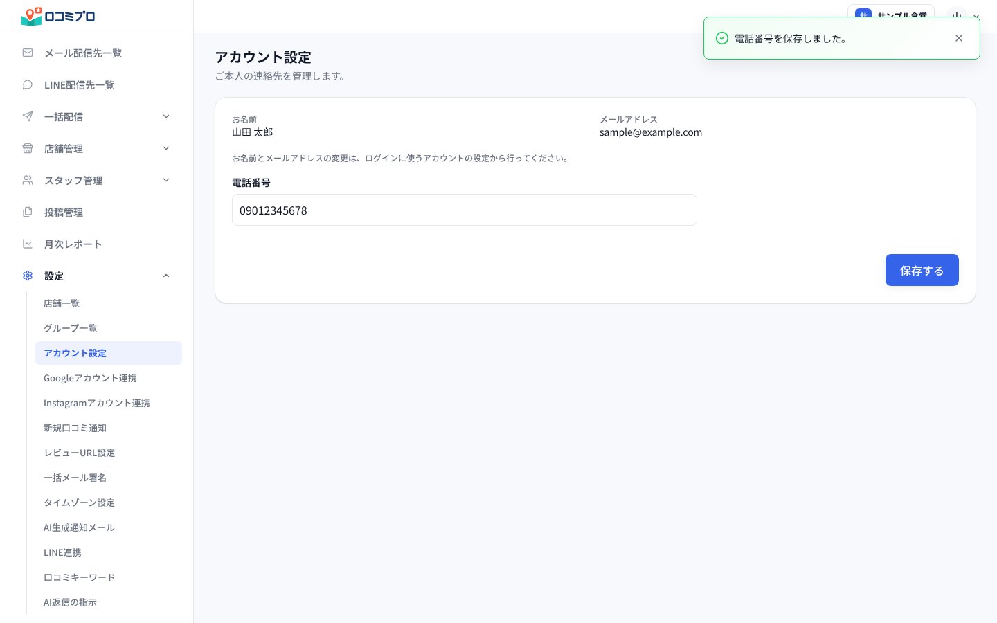Open タイムゾーン設定 page
997x623 pixels.
point(109,503)
